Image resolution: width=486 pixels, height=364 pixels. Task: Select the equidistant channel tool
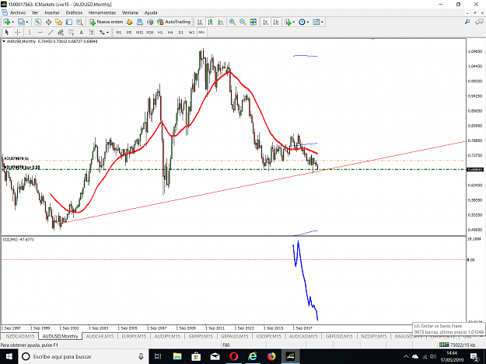(x=61, y=32)
